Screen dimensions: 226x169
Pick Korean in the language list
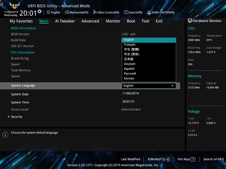[x=149, y=79]
